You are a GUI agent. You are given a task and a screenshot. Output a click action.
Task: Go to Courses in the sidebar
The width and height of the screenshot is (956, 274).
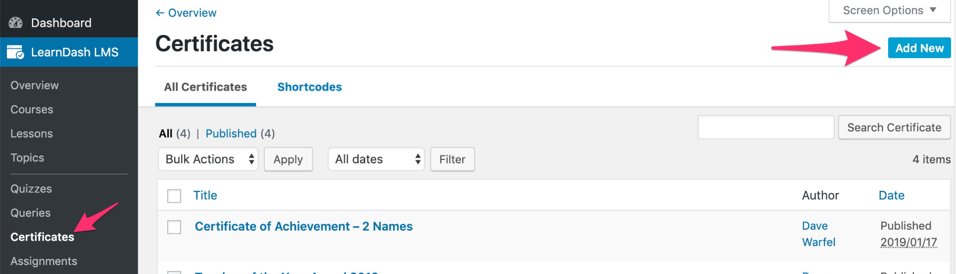tap(32, 110)
